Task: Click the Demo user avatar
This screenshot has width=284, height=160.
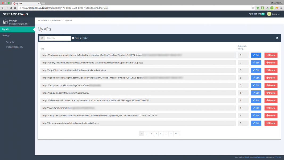Action: [x=269, y=14]
